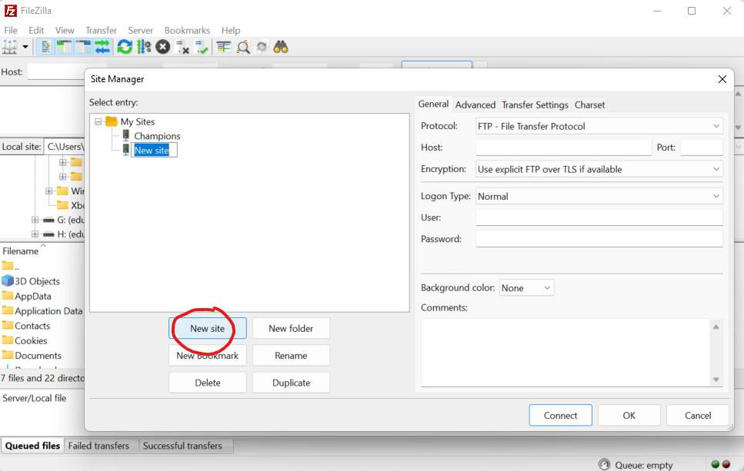Open the Help menu
The height and width of the screenshot is (471, 744).
pyautogui.click(x=231, y=30)
